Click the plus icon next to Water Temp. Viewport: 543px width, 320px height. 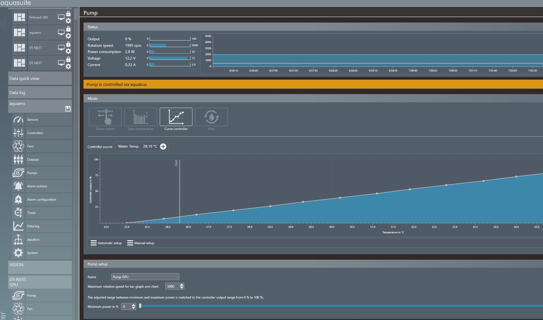pos(163,147)
